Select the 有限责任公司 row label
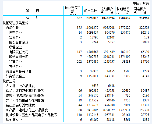152x124 pixels. [19, 52]
